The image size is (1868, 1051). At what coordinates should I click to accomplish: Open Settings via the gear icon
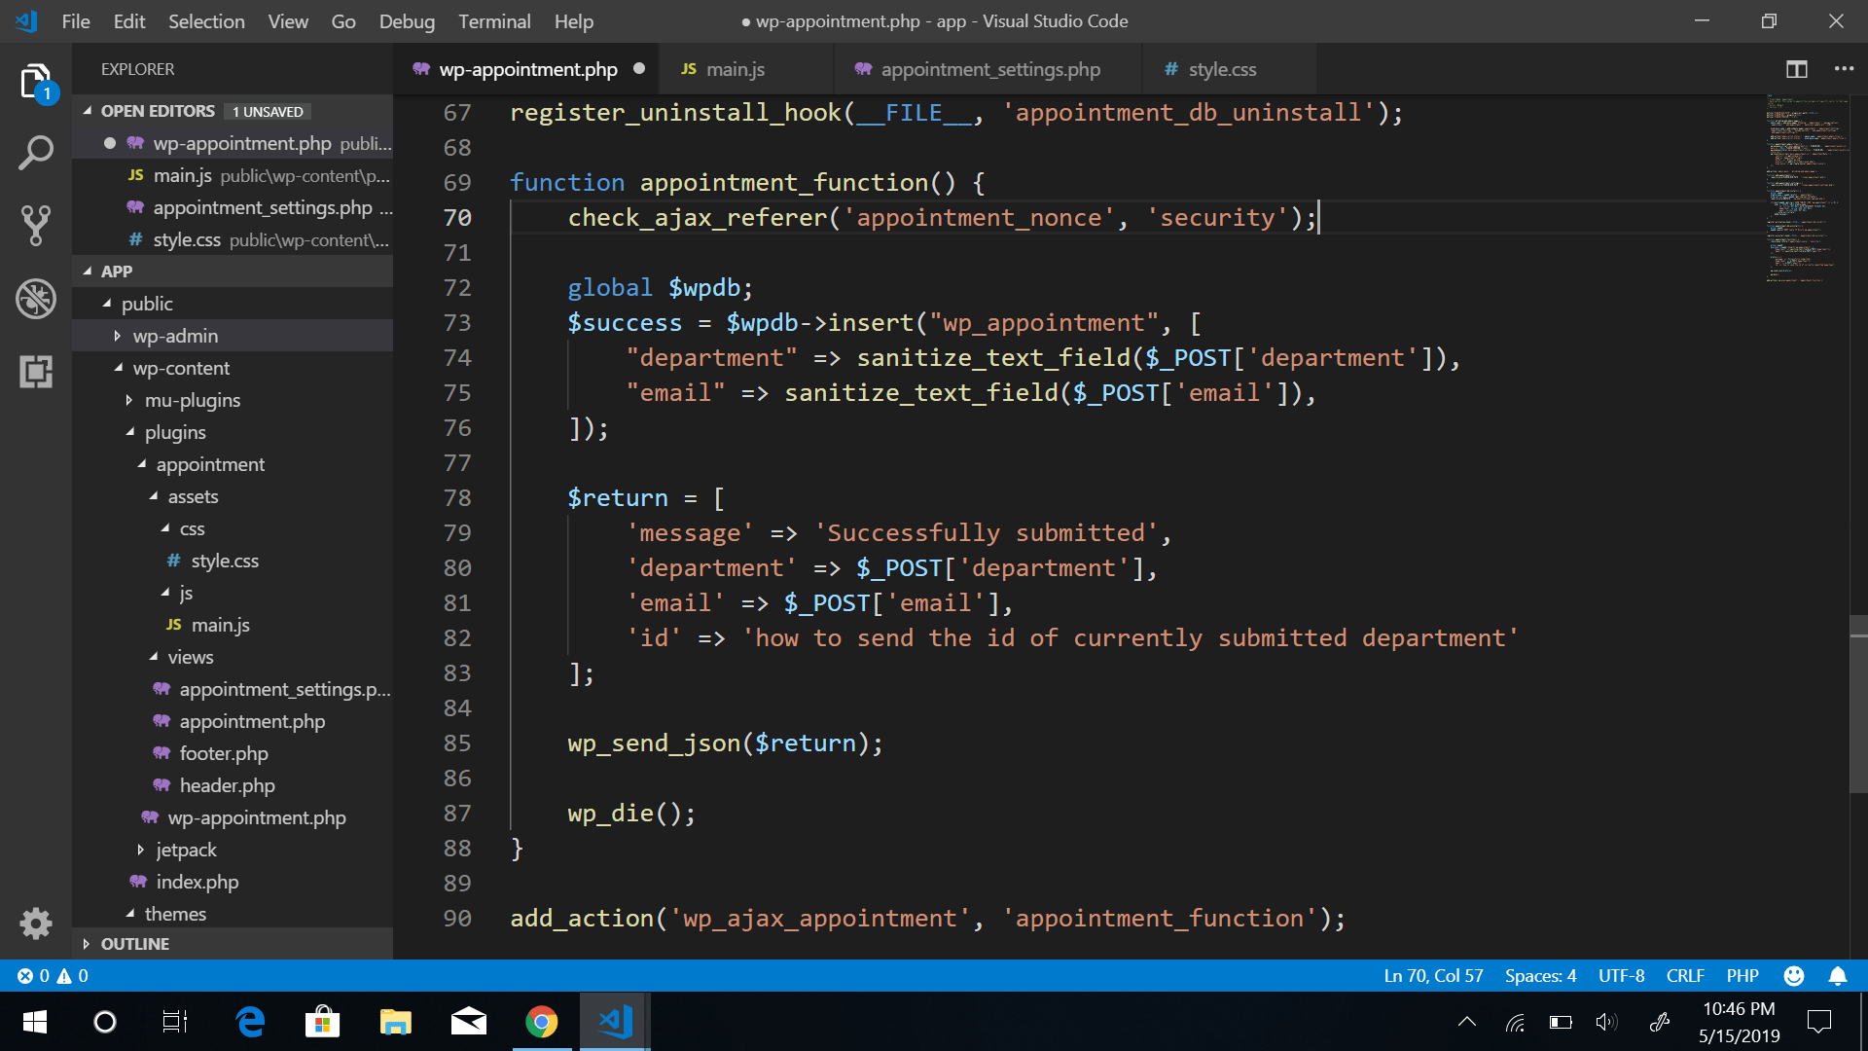pyautogui.click(x=35, y=924)
